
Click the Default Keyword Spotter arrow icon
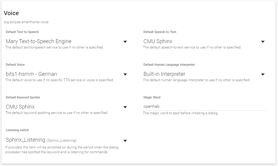click(x=125, y=107)
